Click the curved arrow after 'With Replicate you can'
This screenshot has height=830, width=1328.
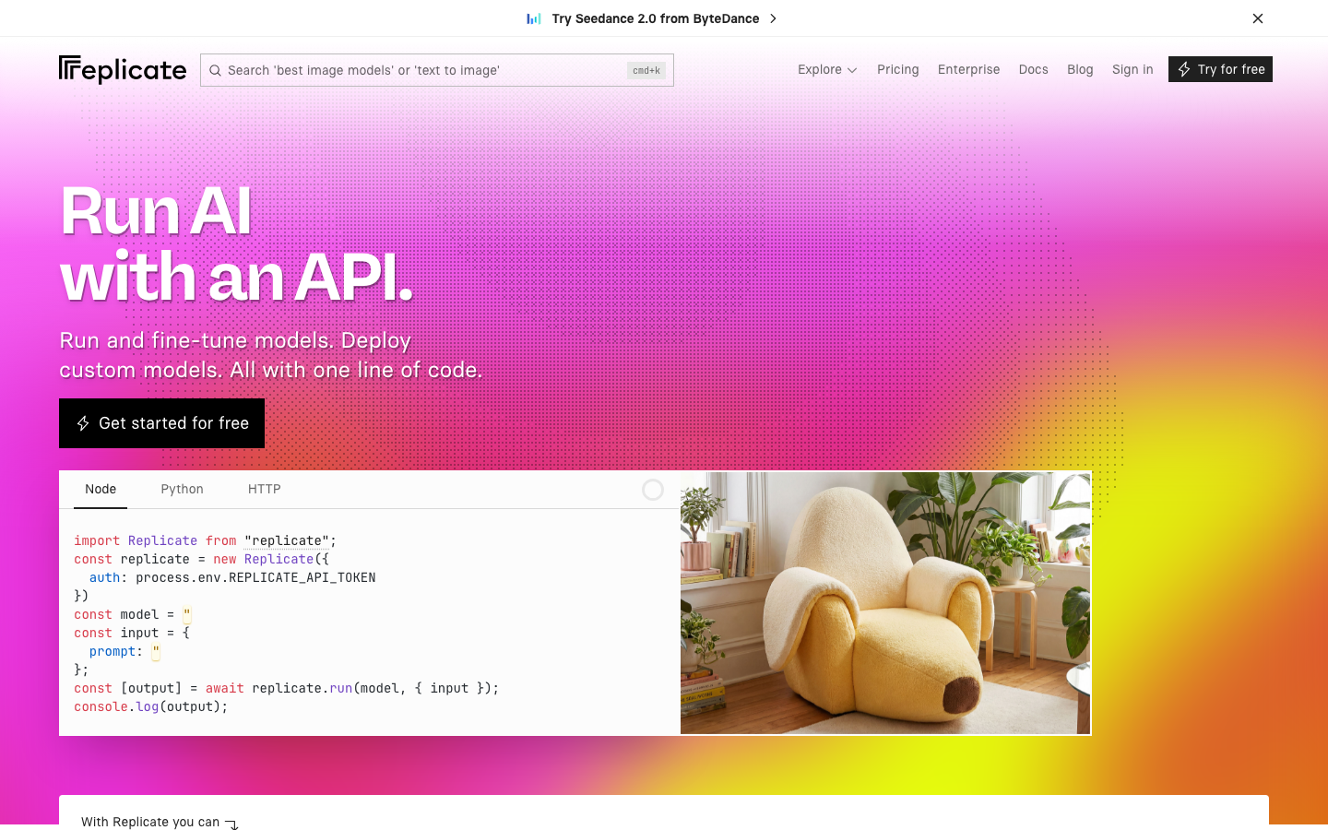(x=231, y=825)
